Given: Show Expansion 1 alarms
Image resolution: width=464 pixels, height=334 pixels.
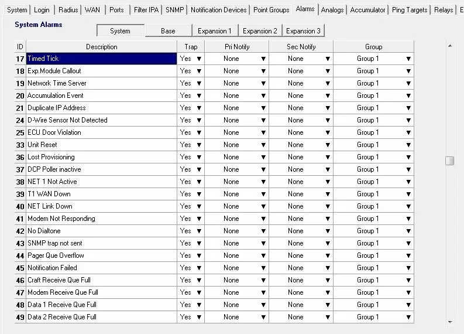Looking at the screenshot, I should [214, 31].
